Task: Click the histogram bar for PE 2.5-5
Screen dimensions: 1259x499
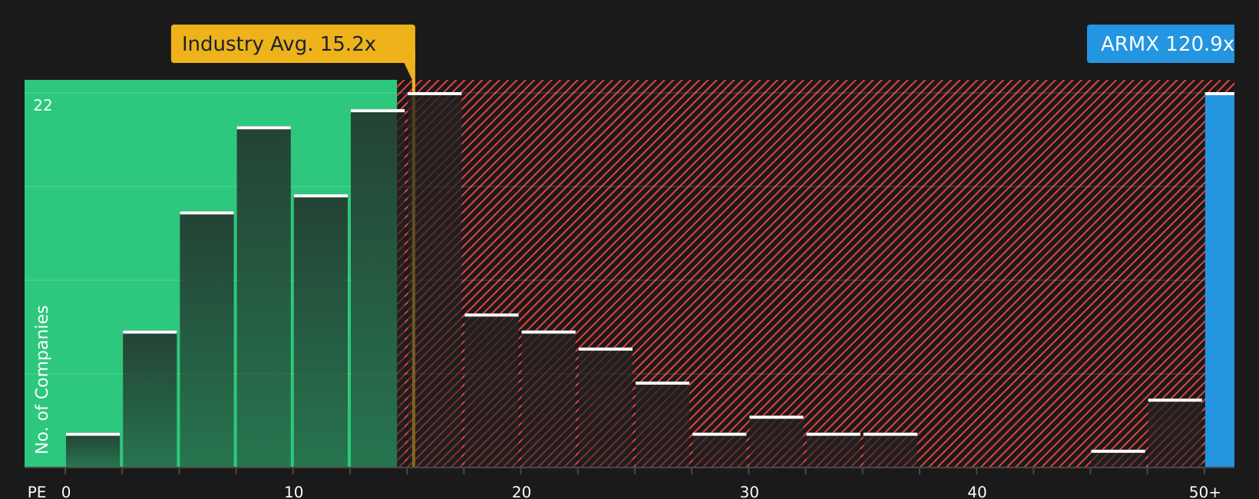Action: tap(150, 399)
